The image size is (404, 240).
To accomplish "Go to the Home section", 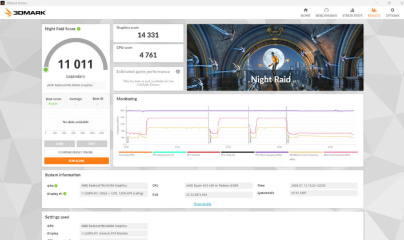I will click(305, 13).
